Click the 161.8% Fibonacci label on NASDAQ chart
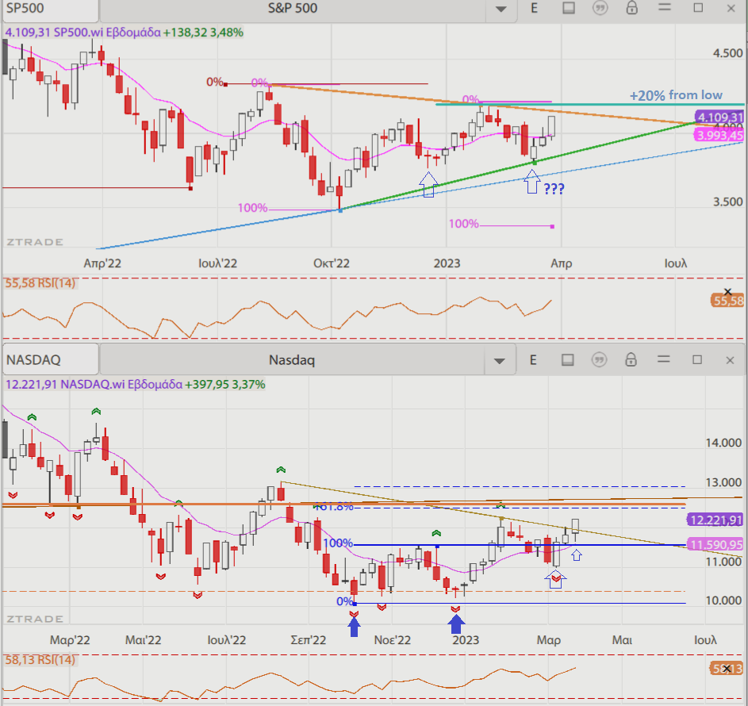Image resolution: width=748 pixels, height=706 pixels. 333,507
